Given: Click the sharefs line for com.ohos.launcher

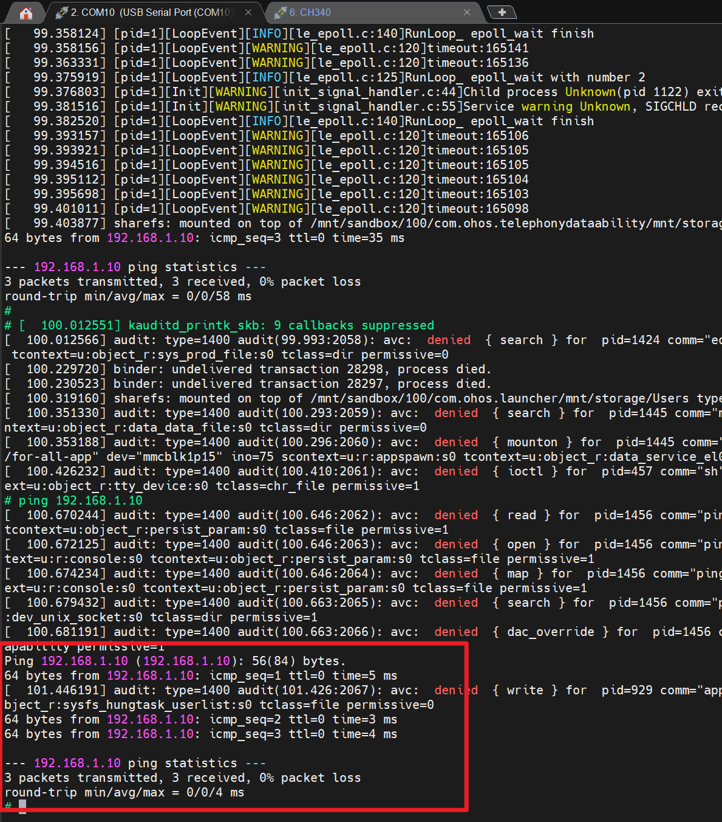Looking at the screenshot, I should 363,398.
